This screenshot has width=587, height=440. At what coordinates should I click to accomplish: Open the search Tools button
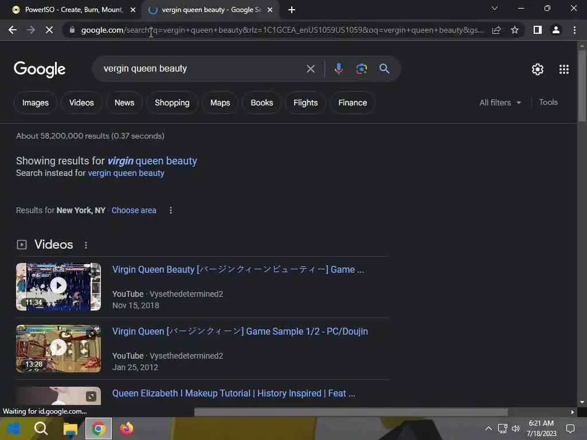click(548, 102)
